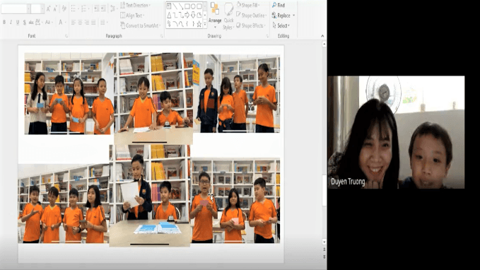Click the Increase Font Size icon

pyautogui.click(x=48, y=8)
